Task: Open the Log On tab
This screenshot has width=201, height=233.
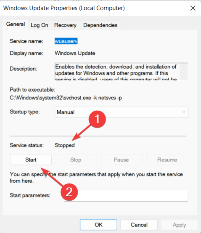Action: click(x=39, y=25)
